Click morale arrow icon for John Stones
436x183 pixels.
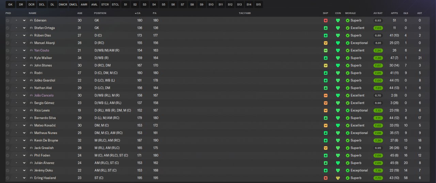[347, 65]
